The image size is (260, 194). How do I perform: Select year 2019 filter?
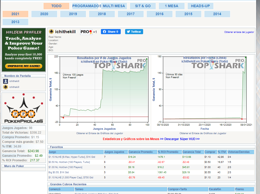tap(73, 14)
